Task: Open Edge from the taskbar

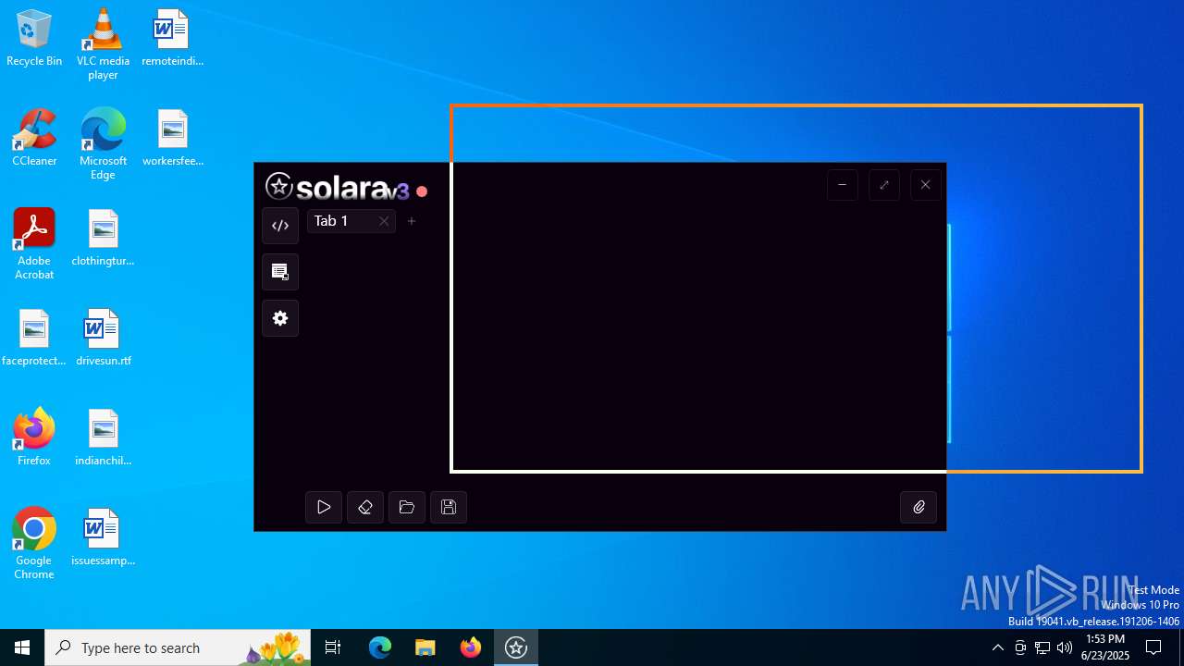Action: pos(380,647)
